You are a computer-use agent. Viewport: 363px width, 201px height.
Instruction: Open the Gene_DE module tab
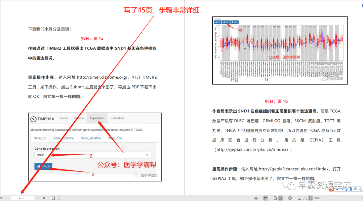[40, 138]
